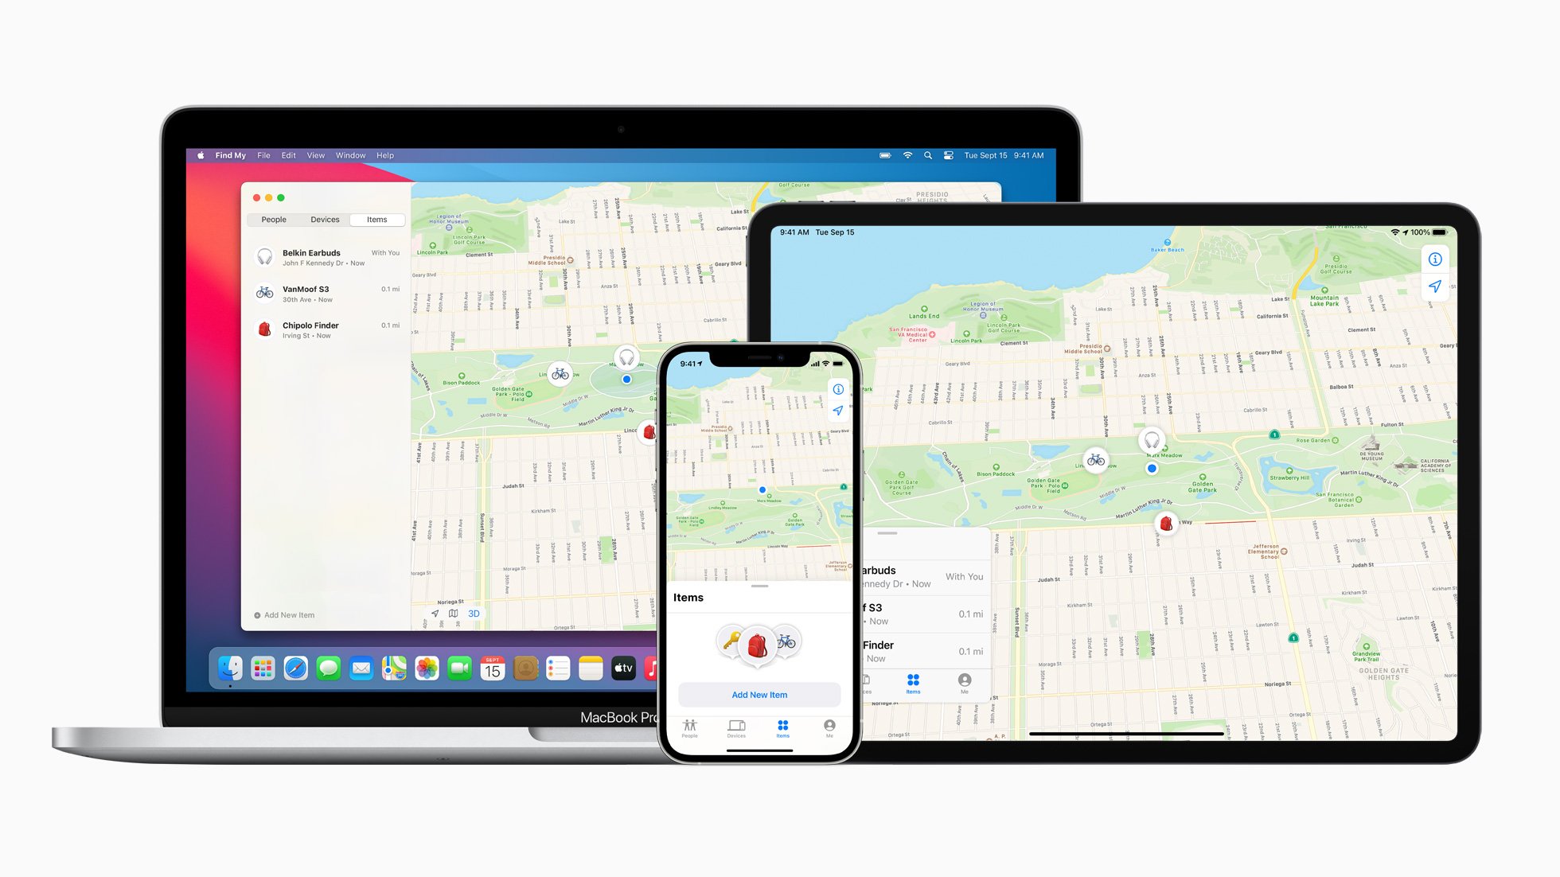Screen dimensions: 1560x877
Task: Click the Chipolo Finder item in sidebar
Action: pos(325,329)
